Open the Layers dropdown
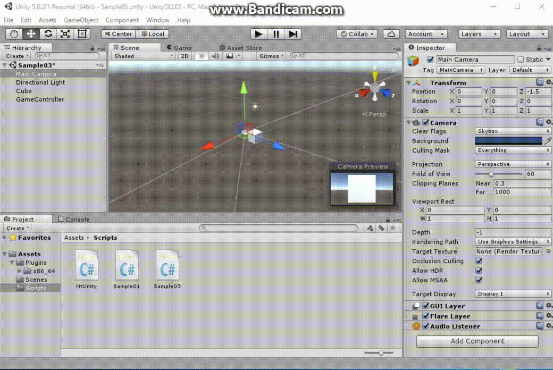Screen dimensions: 553x370 click(479, 33)
